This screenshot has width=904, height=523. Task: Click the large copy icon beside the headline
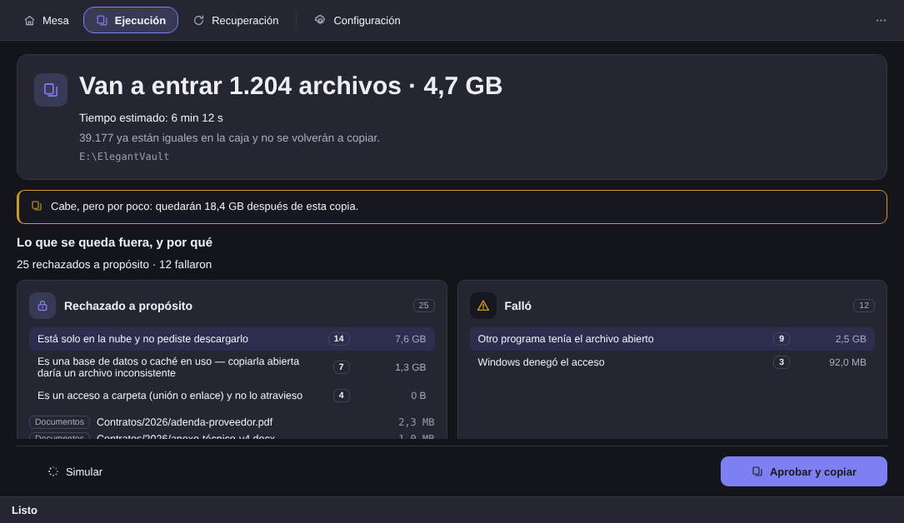(51, 90)
